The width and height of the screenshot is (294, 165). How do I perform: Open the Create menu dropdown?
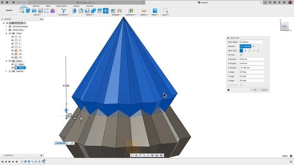point(37,15)
